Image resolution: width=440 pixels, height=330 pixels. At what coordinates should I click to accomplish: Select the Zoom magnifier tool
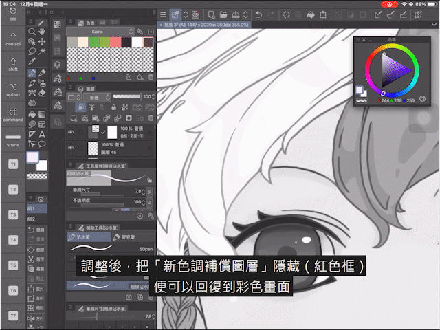click(32, 32)
